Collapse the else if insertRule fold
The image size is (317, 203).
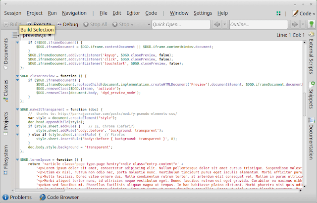[x=17, y=135]
